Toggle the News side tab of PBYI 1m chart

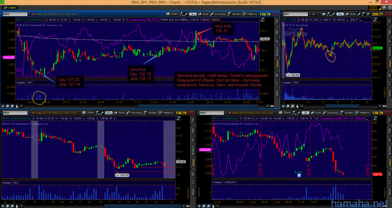(277, 93)
